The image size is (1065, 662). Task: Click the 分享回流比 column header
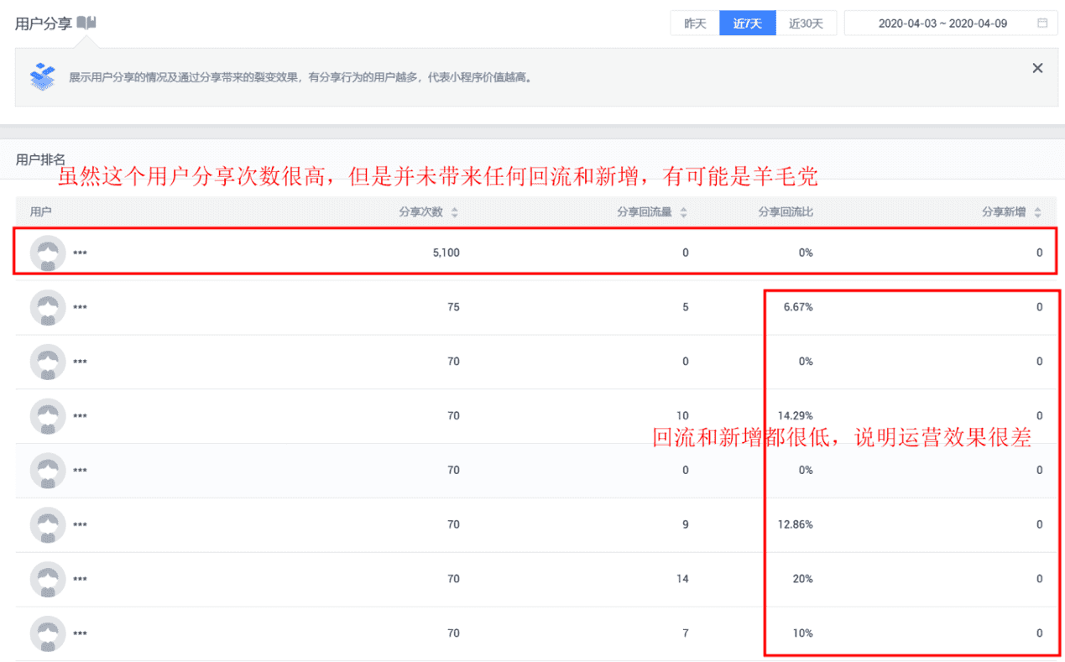pos(786,212)
